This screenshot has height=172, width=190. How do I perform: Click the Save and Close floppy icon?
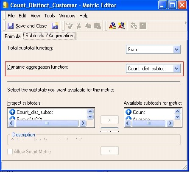coord(11,26)
